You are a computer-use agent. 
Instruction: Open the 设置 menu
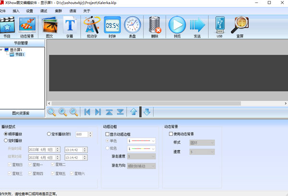pos(29,11)
